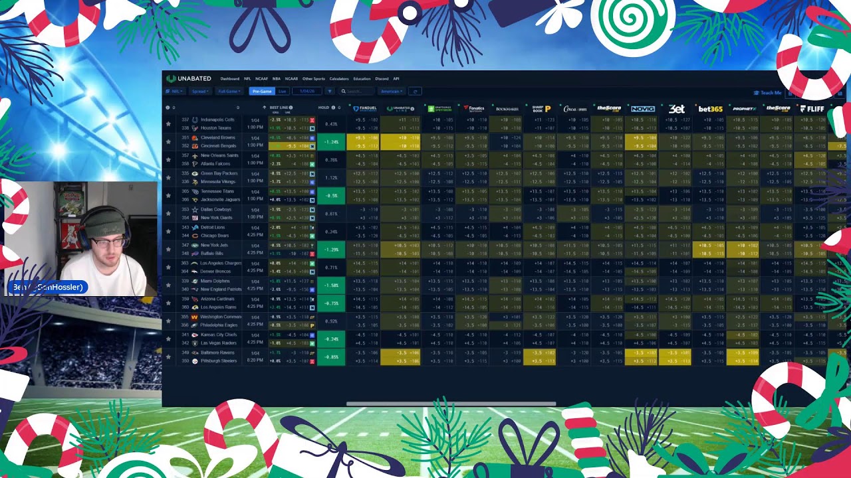
Task: Star the Dolphins vs Patriots matchup
Action: [x=168, y=285]
